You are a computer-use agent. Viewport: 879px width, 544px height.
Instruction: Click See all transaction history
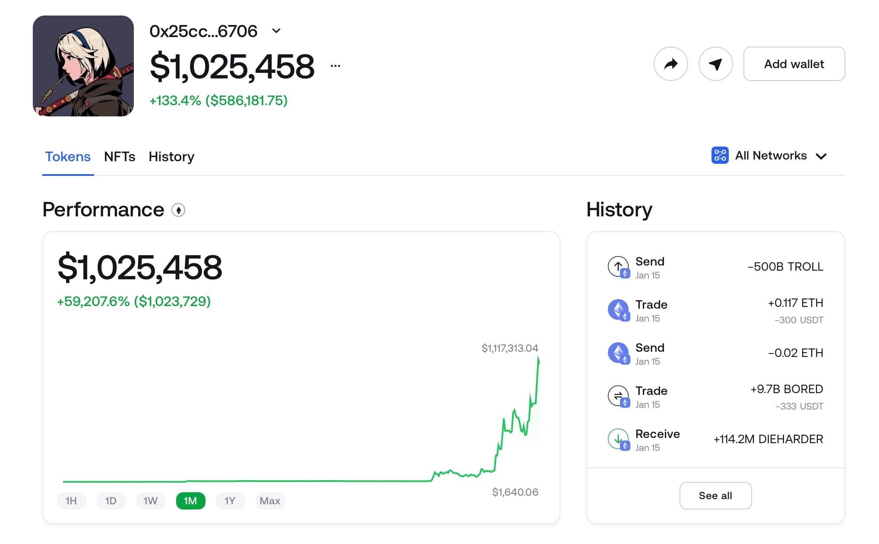(x=715, y=496)
